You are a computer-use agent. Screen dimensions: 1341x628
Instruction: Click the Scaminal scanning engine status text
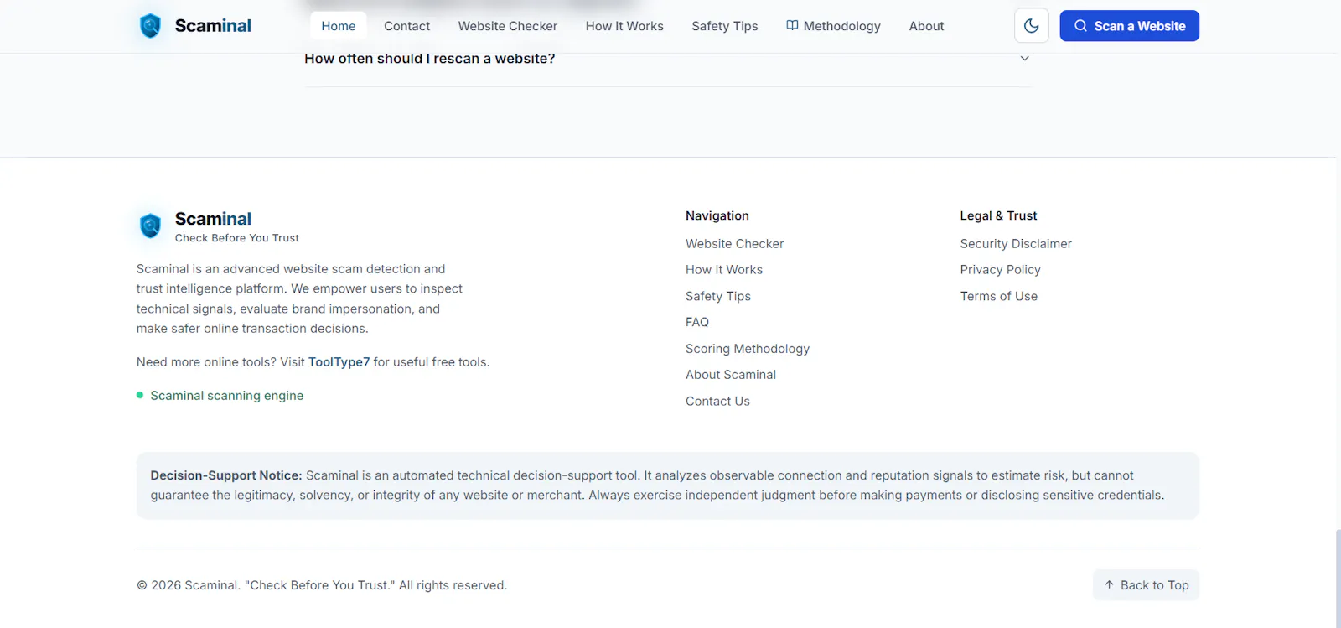tap(227, 396)
